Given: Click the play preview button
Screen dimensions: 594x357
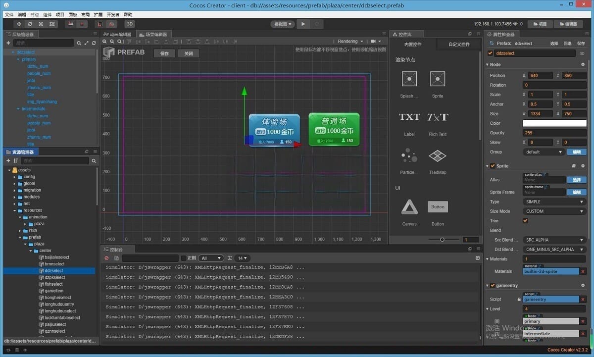Looking at the screenshot, I should point(303,24).
